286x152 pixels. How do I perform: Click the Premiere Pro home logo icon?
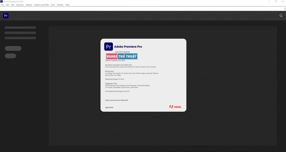tap(6, 16)
